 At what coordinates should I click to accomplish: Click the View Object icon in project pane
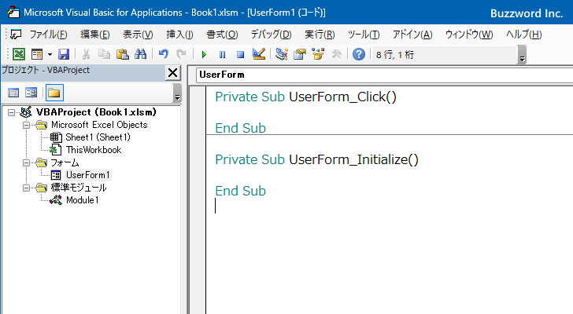(x=31, y=93)
